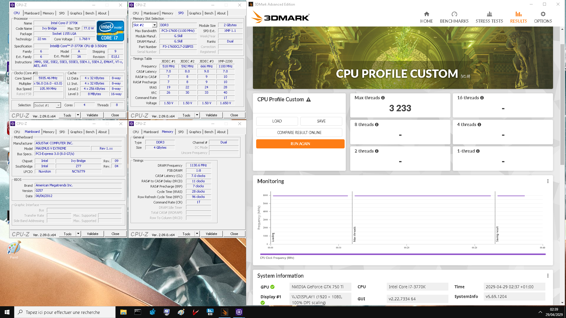Switch to Graphics tab in SPD CPU-Z window

(x=195, y=13)
